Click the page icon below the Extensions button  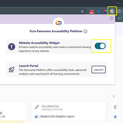(x=119, y=18)
